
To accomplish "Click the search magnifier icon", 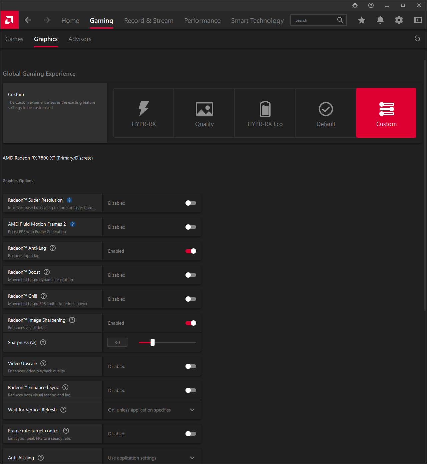I will [x=340, y=20].
